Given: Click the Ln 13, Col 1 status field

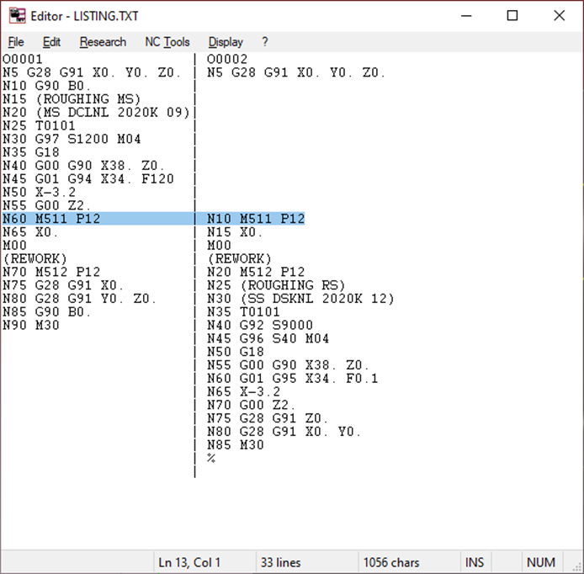Looking at the screenshot, I should click(x=189, y=562).
